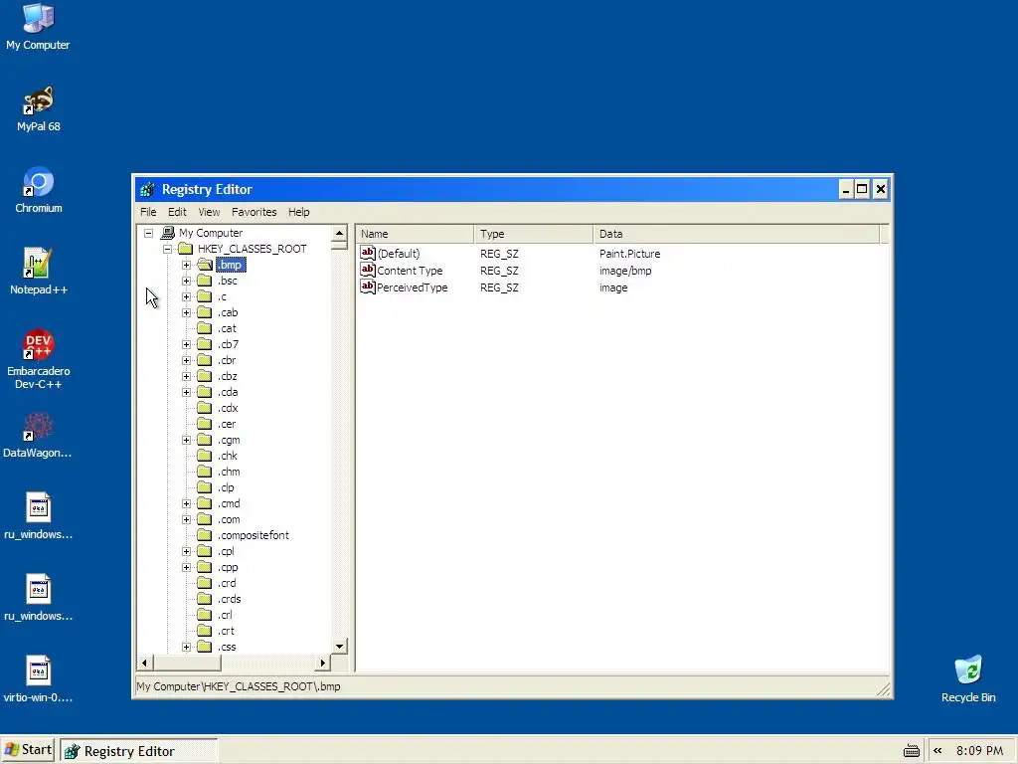
Task: Open the My Computer desktop icon
Action: 38,26
